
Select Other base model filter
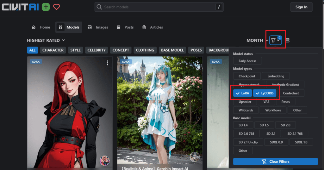click(243, 151)
